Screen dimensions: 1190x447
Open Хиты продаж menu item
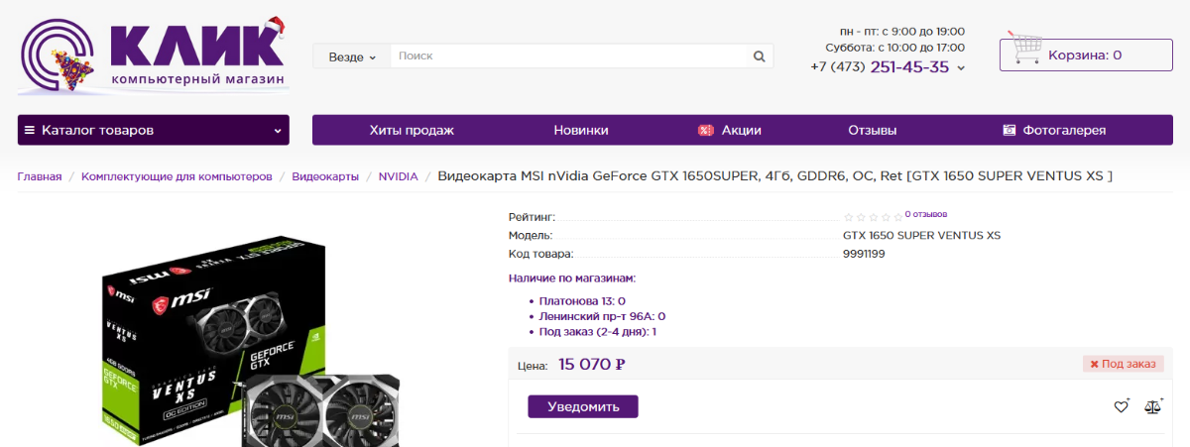pos(412,130)
